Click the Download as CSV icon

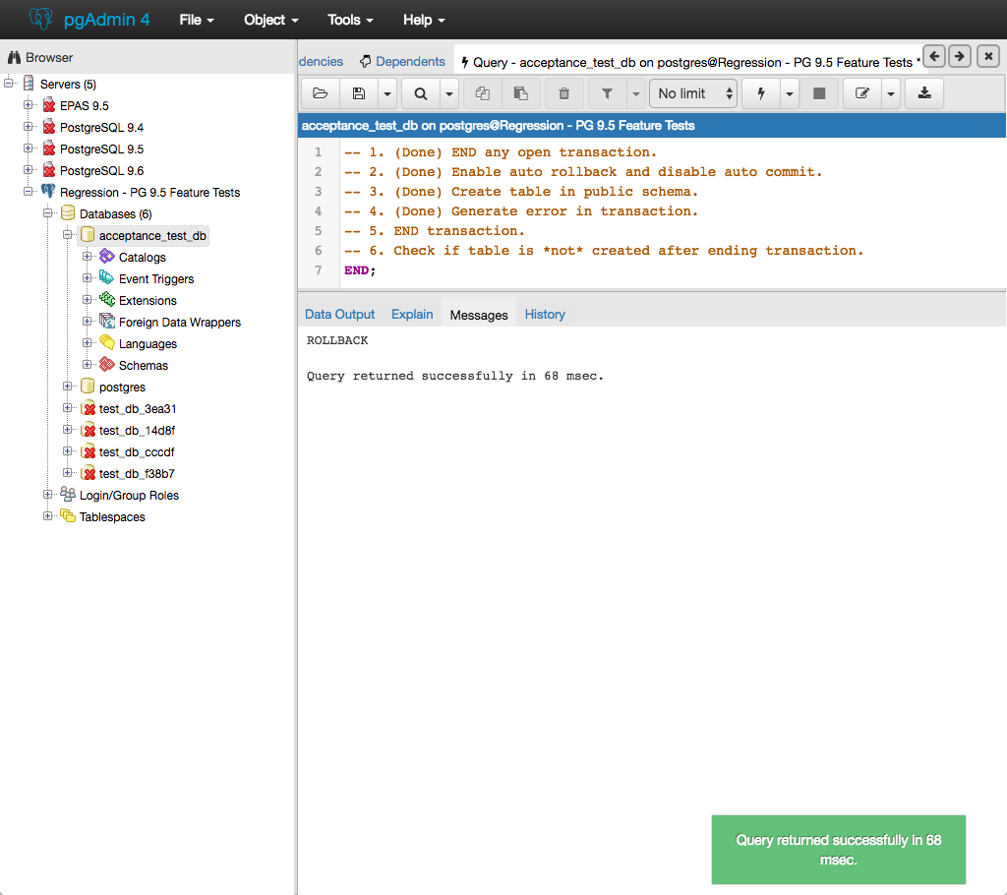click(923, 93)
